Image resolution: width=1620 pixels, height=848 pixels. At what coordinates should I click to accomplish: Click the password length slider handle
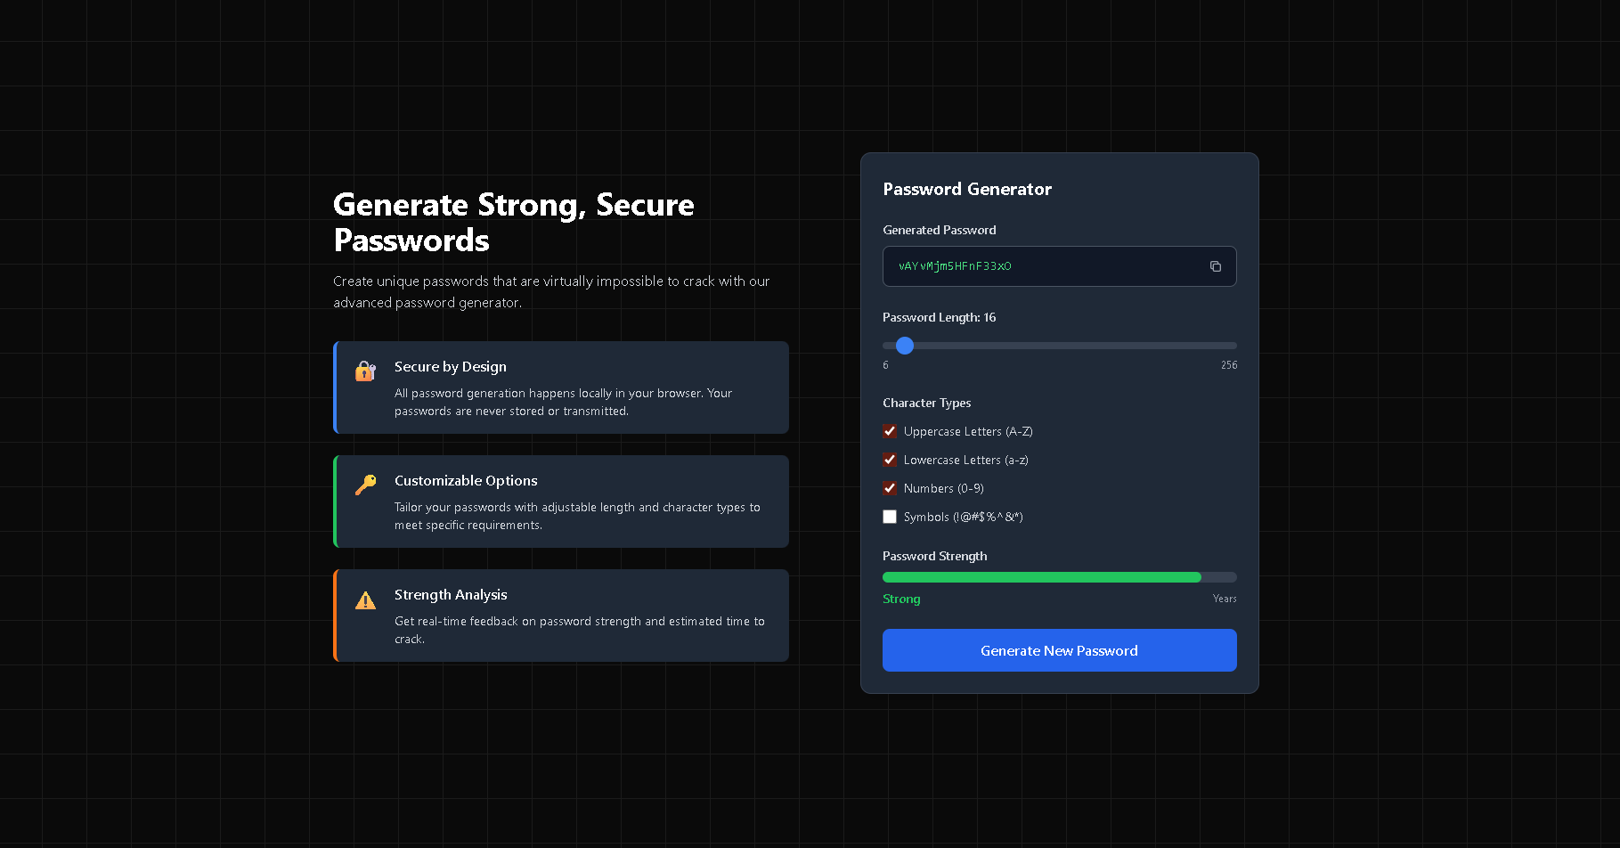[x=905, y=346]
